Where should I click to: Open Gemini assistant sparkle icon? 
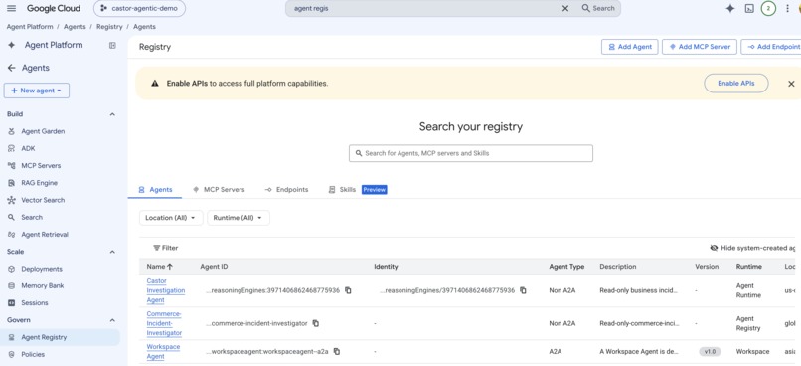point(730,8)
